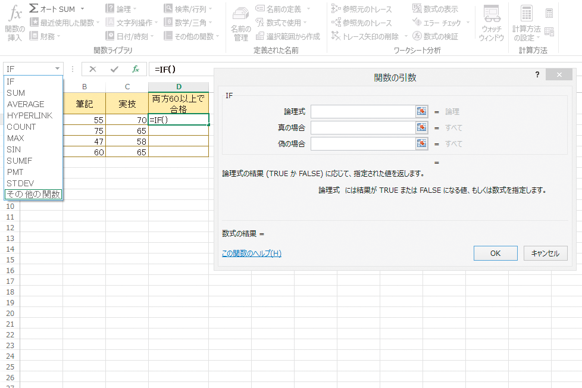Select COUNT in the function list
582x388 pixels.
point(33,127)
